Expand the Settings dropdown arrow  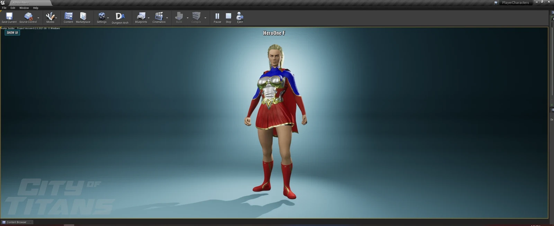point(108,18)
